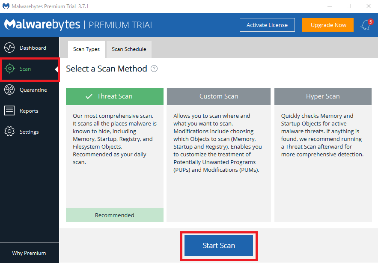Image resolution: width=378 pixels, height=263 pixels.
Task: Click the Upgrade Now button
Action: pyautogui.click(x=327, y=25)
